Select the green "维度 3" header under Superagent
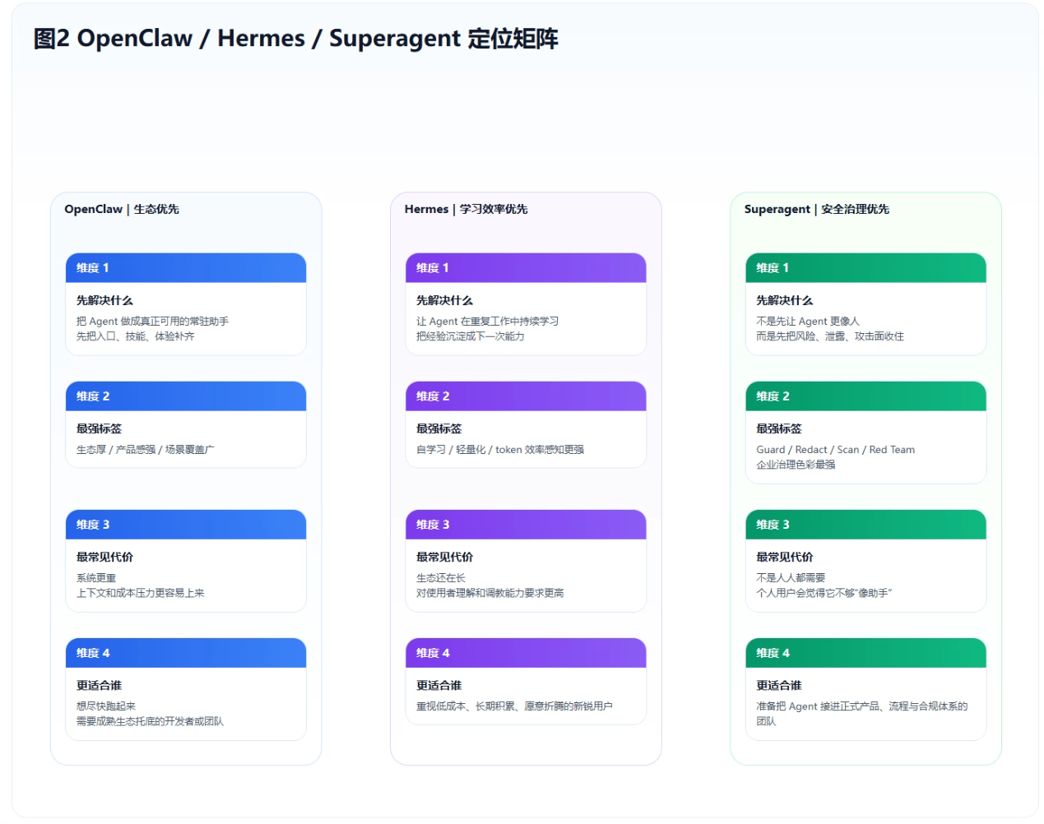The image size is (1044, 824). [865, 525]
